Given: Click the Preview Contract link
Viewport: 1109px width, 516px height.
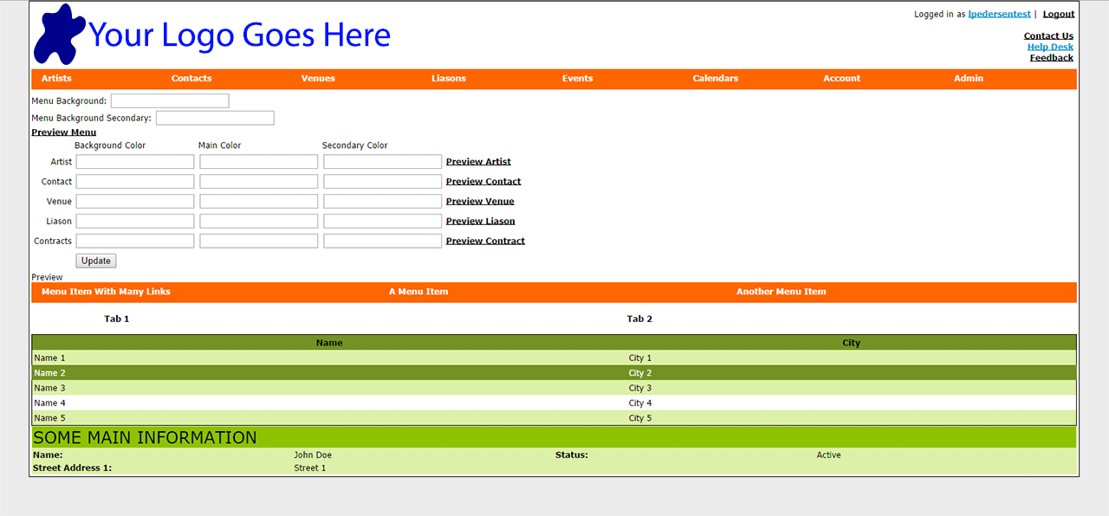Looking at the screenshot, I should pyautogui.click(x=485, y=242).
